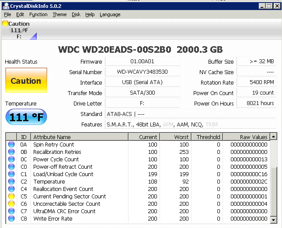The image size is (282, 228).
Task: Click the Transfer Mode field SATA/300
Action: point(142,93)
